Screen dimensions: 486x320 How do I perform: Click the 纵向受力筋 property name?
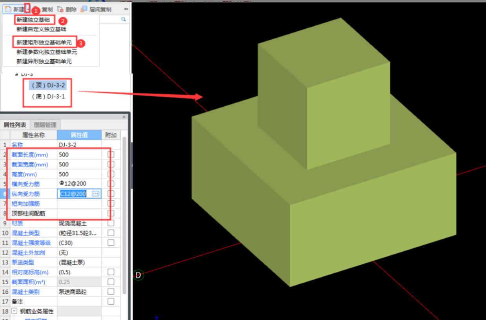(25, 194)
